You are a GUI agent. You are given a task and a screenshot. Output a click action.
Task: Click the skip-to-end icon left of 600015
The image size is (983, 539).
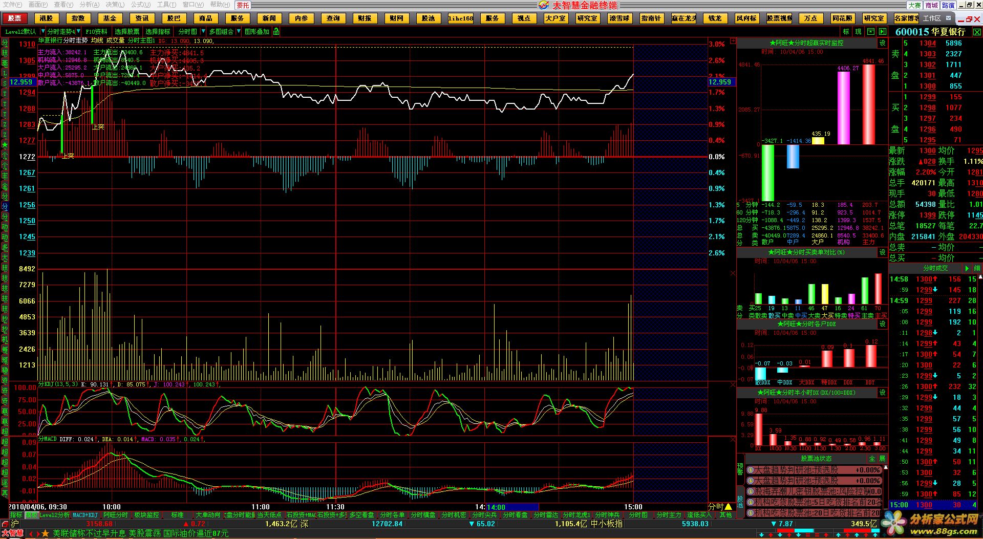click(x=883, y=32)
